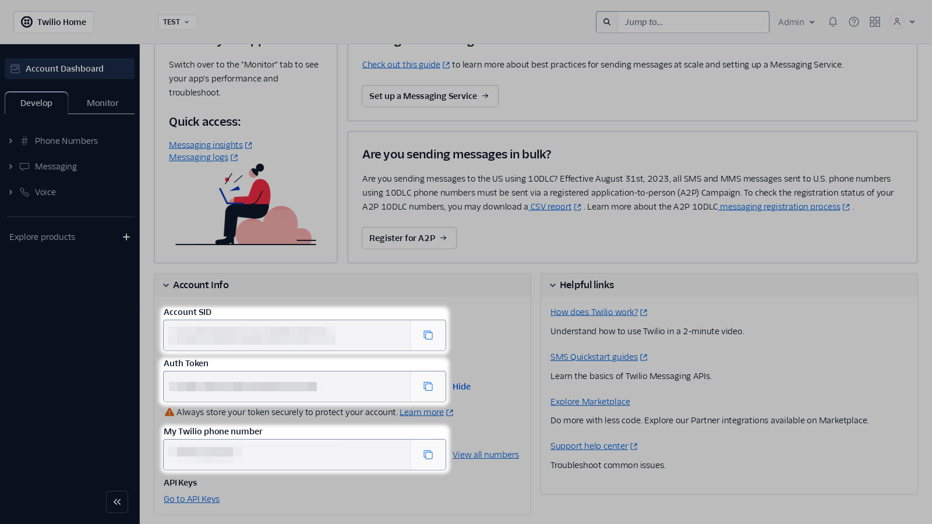Open Messaging insights link

coord(206,145)
